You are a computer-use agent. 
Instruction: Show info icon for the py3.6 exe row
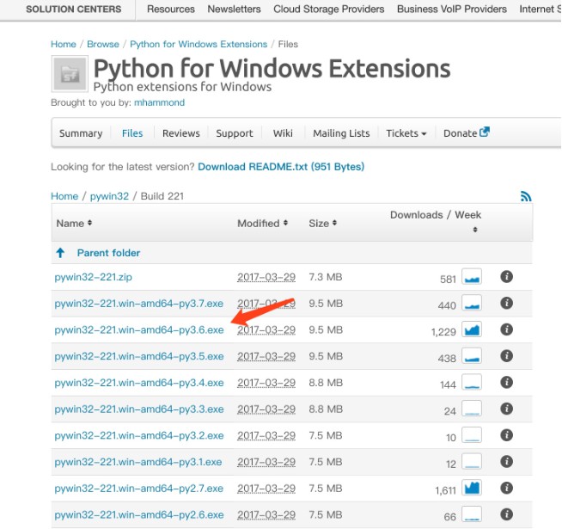[506, 329]
